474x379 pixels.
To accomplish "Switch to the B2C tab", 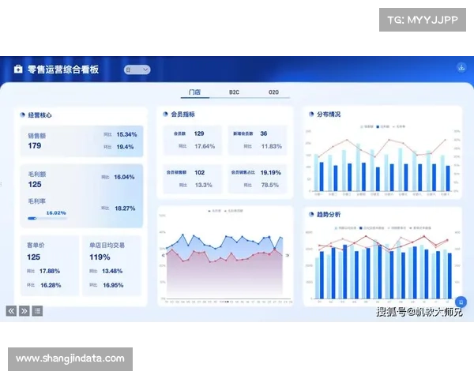I will pos(234,92).
